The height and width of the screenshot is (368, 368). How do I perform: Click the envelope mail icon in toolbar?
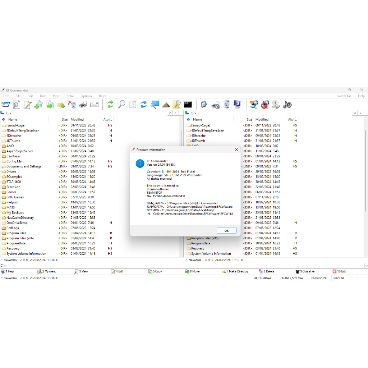[x=94, y=105]
